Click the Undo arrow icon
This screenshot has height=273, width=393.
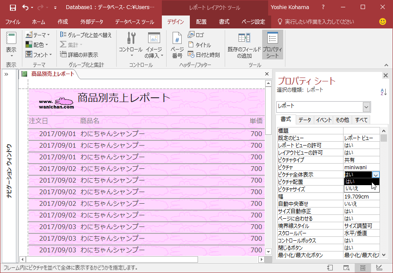click(25, 7)
